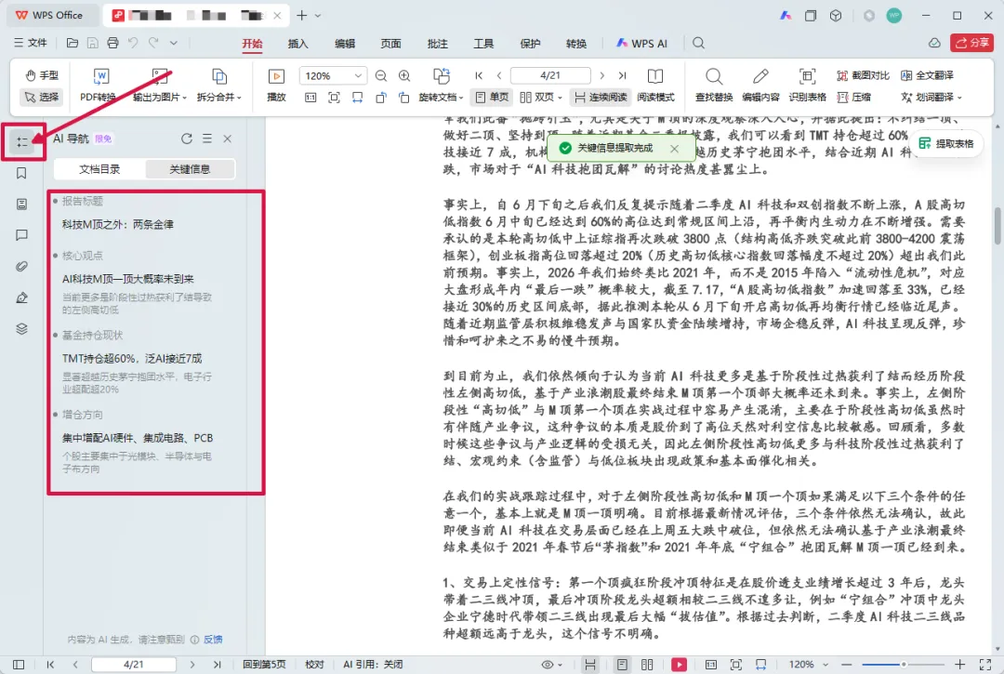The width and height of the screenshot is (1004, 674).
Task: Expand the 拆分合并 menu
Action: [x=219, y=85]
